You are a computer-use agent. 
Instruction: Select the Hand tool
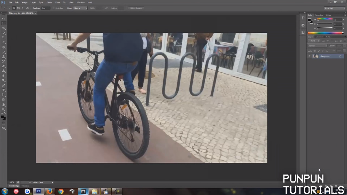point(3,105)
